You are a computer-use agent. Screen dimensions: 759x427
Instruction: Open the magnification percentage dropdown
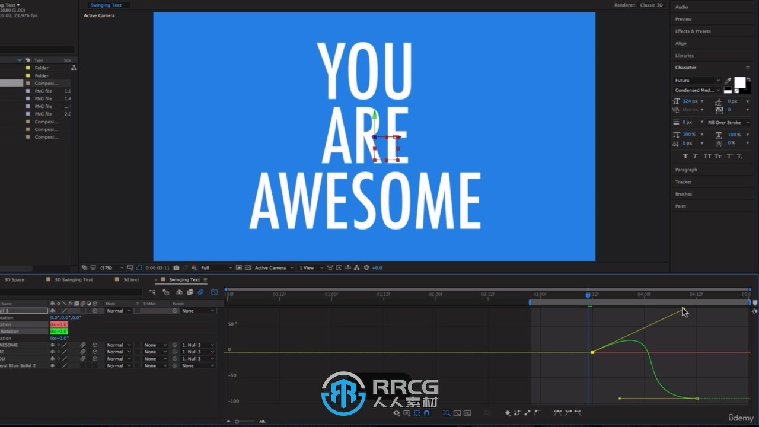(111, 268)
